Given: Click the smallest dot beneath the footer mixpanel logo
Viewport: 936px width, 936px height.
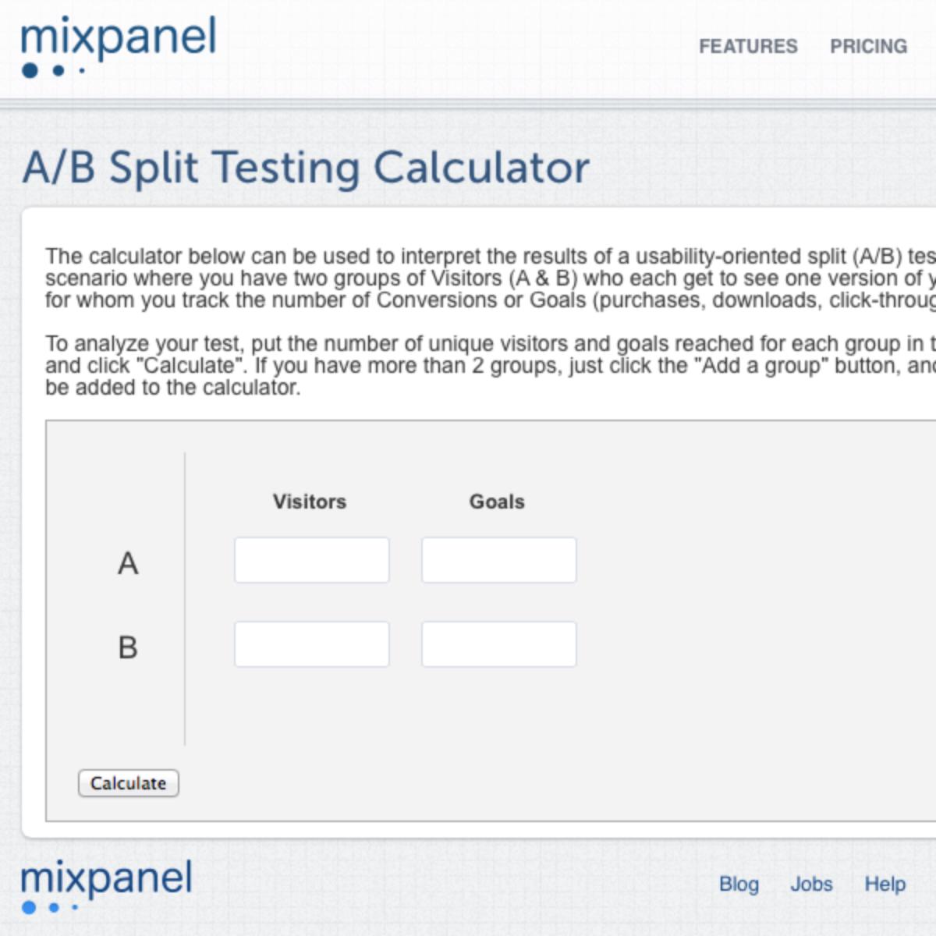Looking at the screenshot, I should 74,906.
